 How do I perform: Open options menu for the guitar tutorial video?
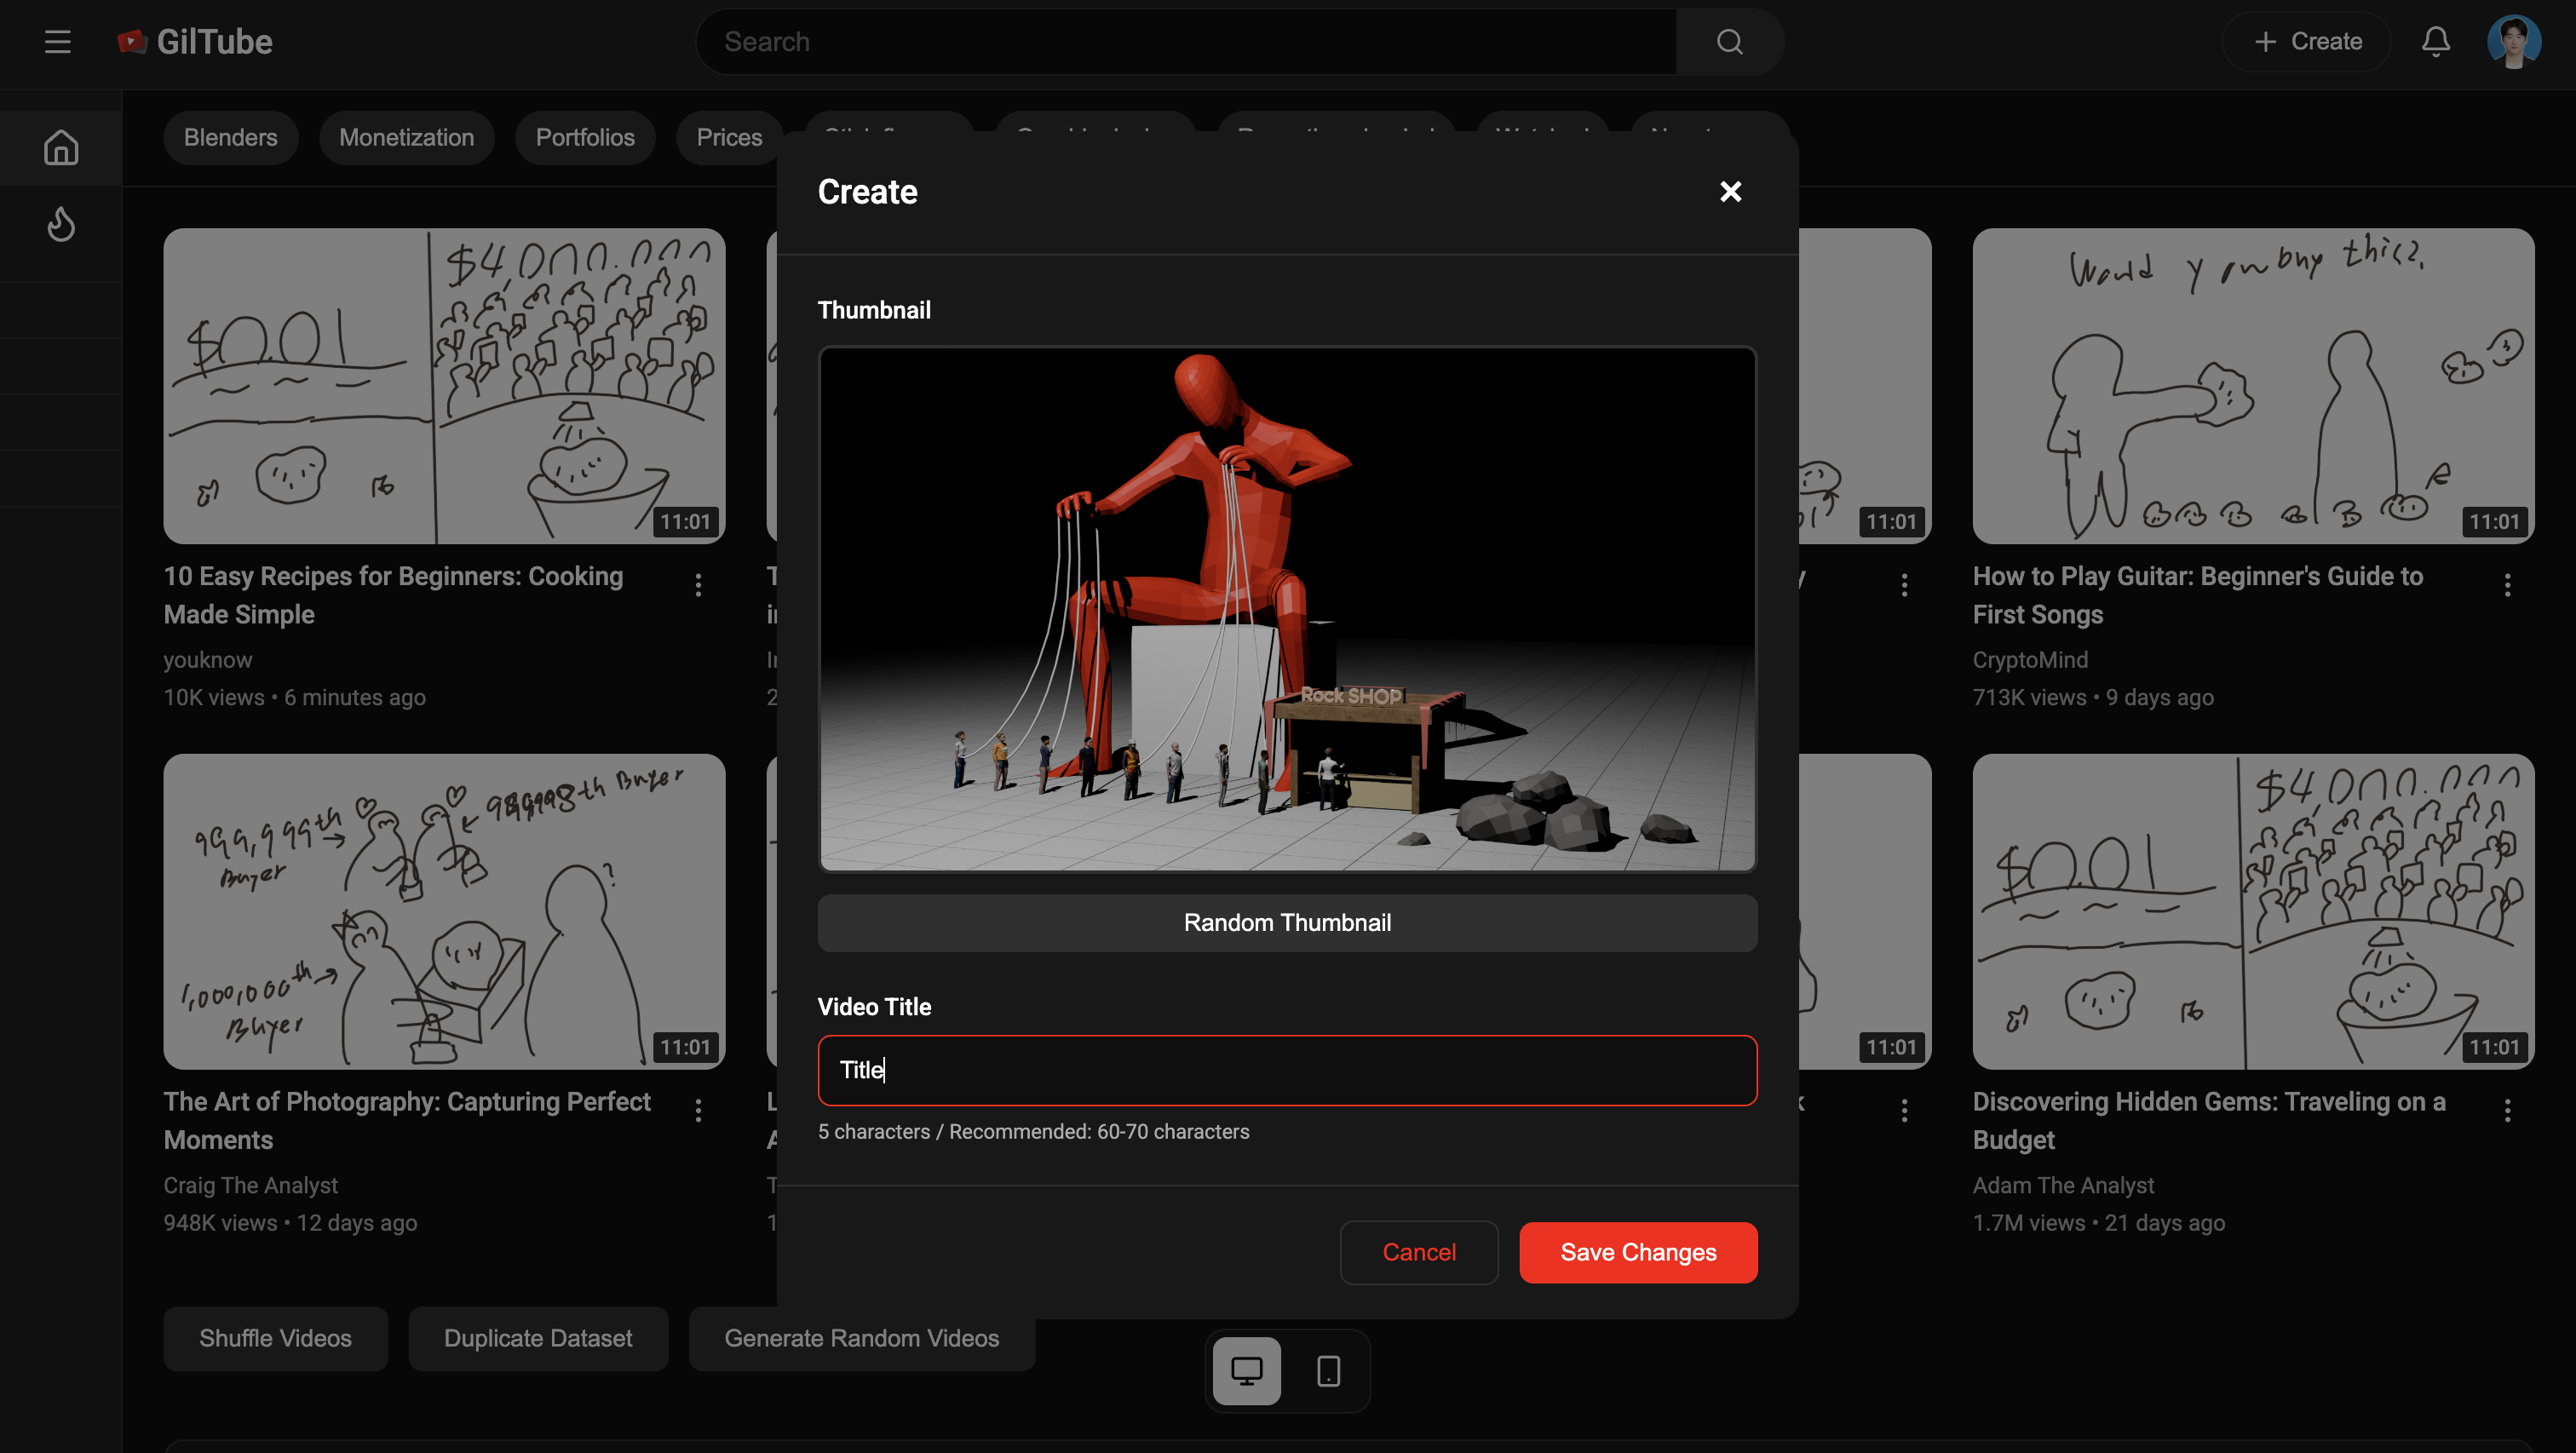click(x=2508, y=585)
